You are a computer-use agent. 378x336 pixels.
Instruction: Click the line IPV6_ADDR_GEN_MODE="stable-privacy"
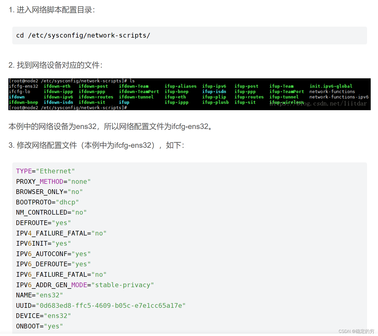click(85, 285)
